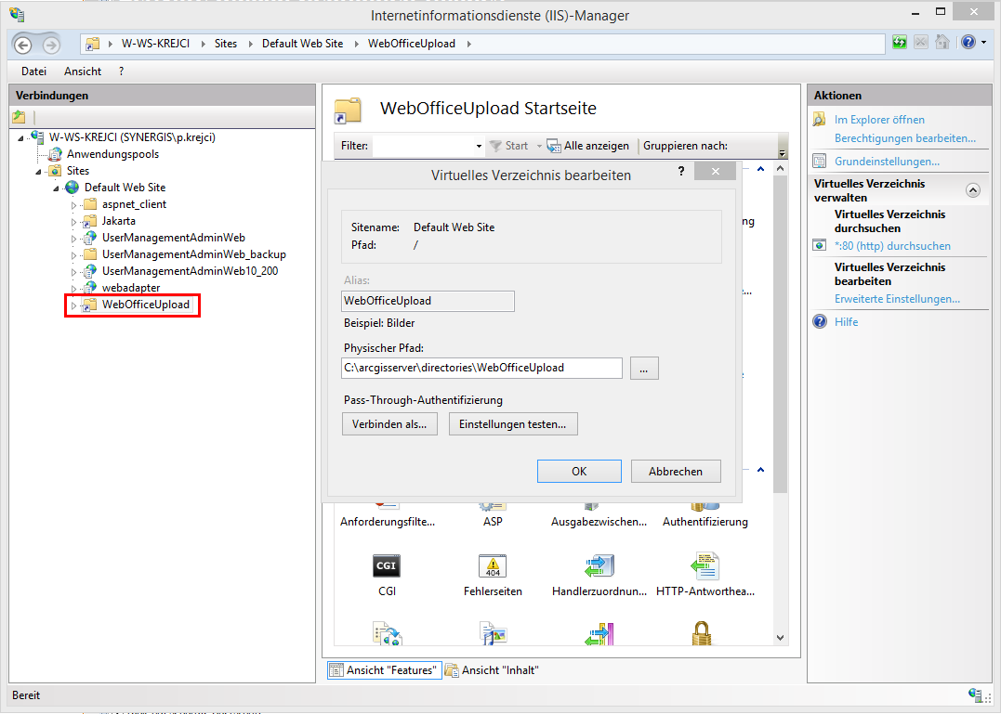The width and height of the screenshot is (1001, 714).
Task: Open the Datei menu
Action: 34,71
